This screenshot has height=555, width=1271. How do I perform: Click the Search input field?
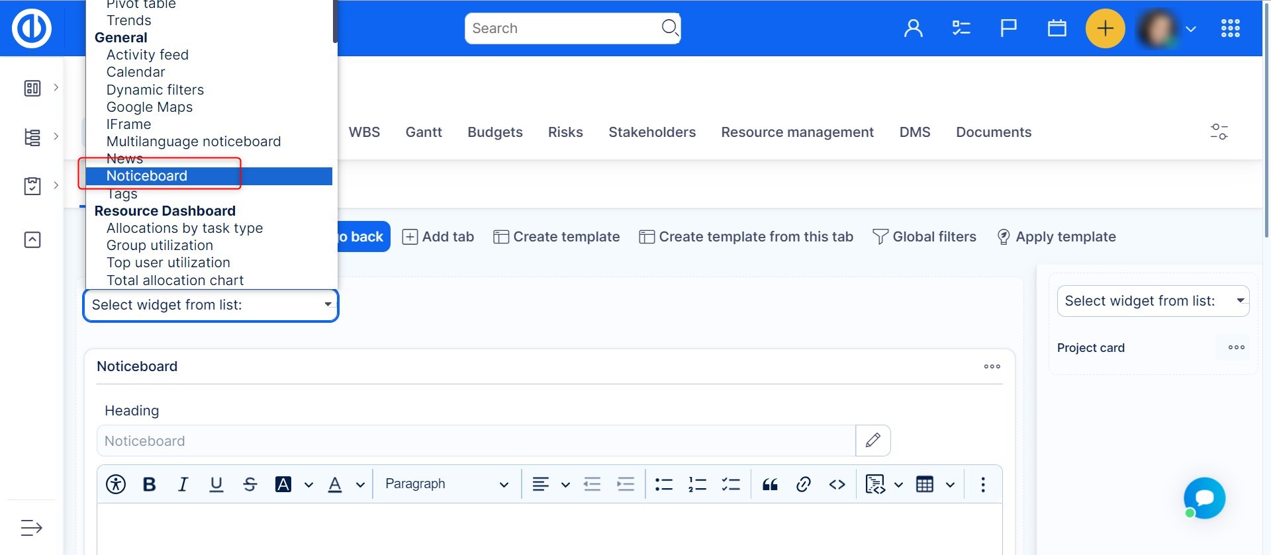point(563,28)
